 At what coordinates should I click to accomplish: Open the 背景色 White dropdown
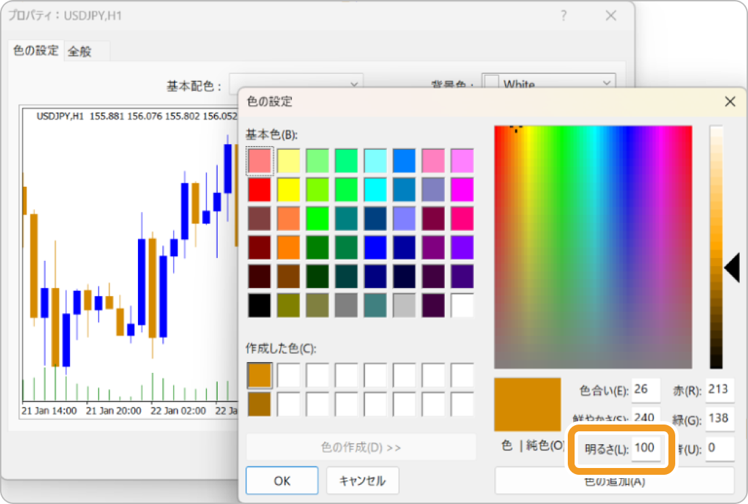pyautogui.click(x=549, y=83)
